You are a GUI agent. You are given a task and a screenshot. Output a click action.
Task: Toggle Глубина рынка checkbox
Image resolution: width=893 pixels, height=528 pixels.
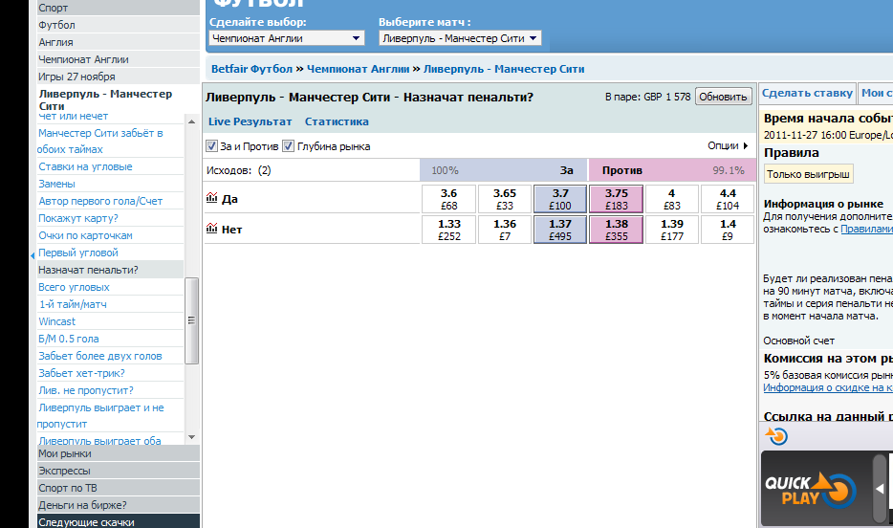click(x=288, y=146)
